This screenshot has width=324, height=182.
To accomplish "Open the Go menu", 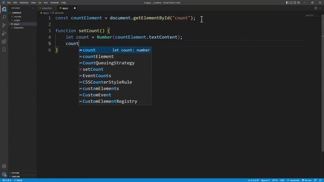I will coord(39,3).
